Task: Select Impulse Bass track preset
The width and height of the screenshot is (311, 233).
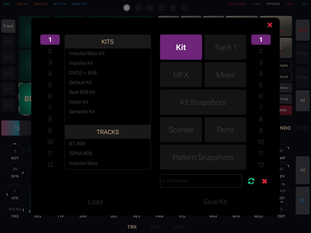Action: point(108,163)
